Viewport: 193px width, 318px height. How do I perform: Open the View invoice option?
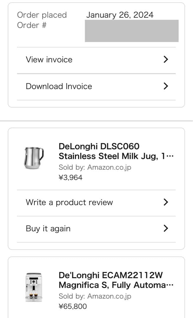(x=49, y=59)
